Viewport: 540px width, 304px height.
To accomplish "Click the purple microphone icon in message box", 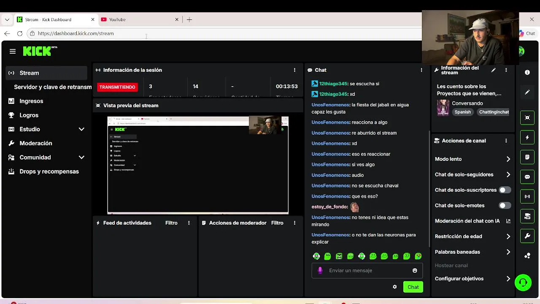I will click(320, 270).
